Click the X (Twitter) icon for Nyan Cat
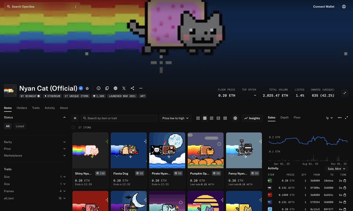Screen dimensions: 353x211 pos(124,88)
